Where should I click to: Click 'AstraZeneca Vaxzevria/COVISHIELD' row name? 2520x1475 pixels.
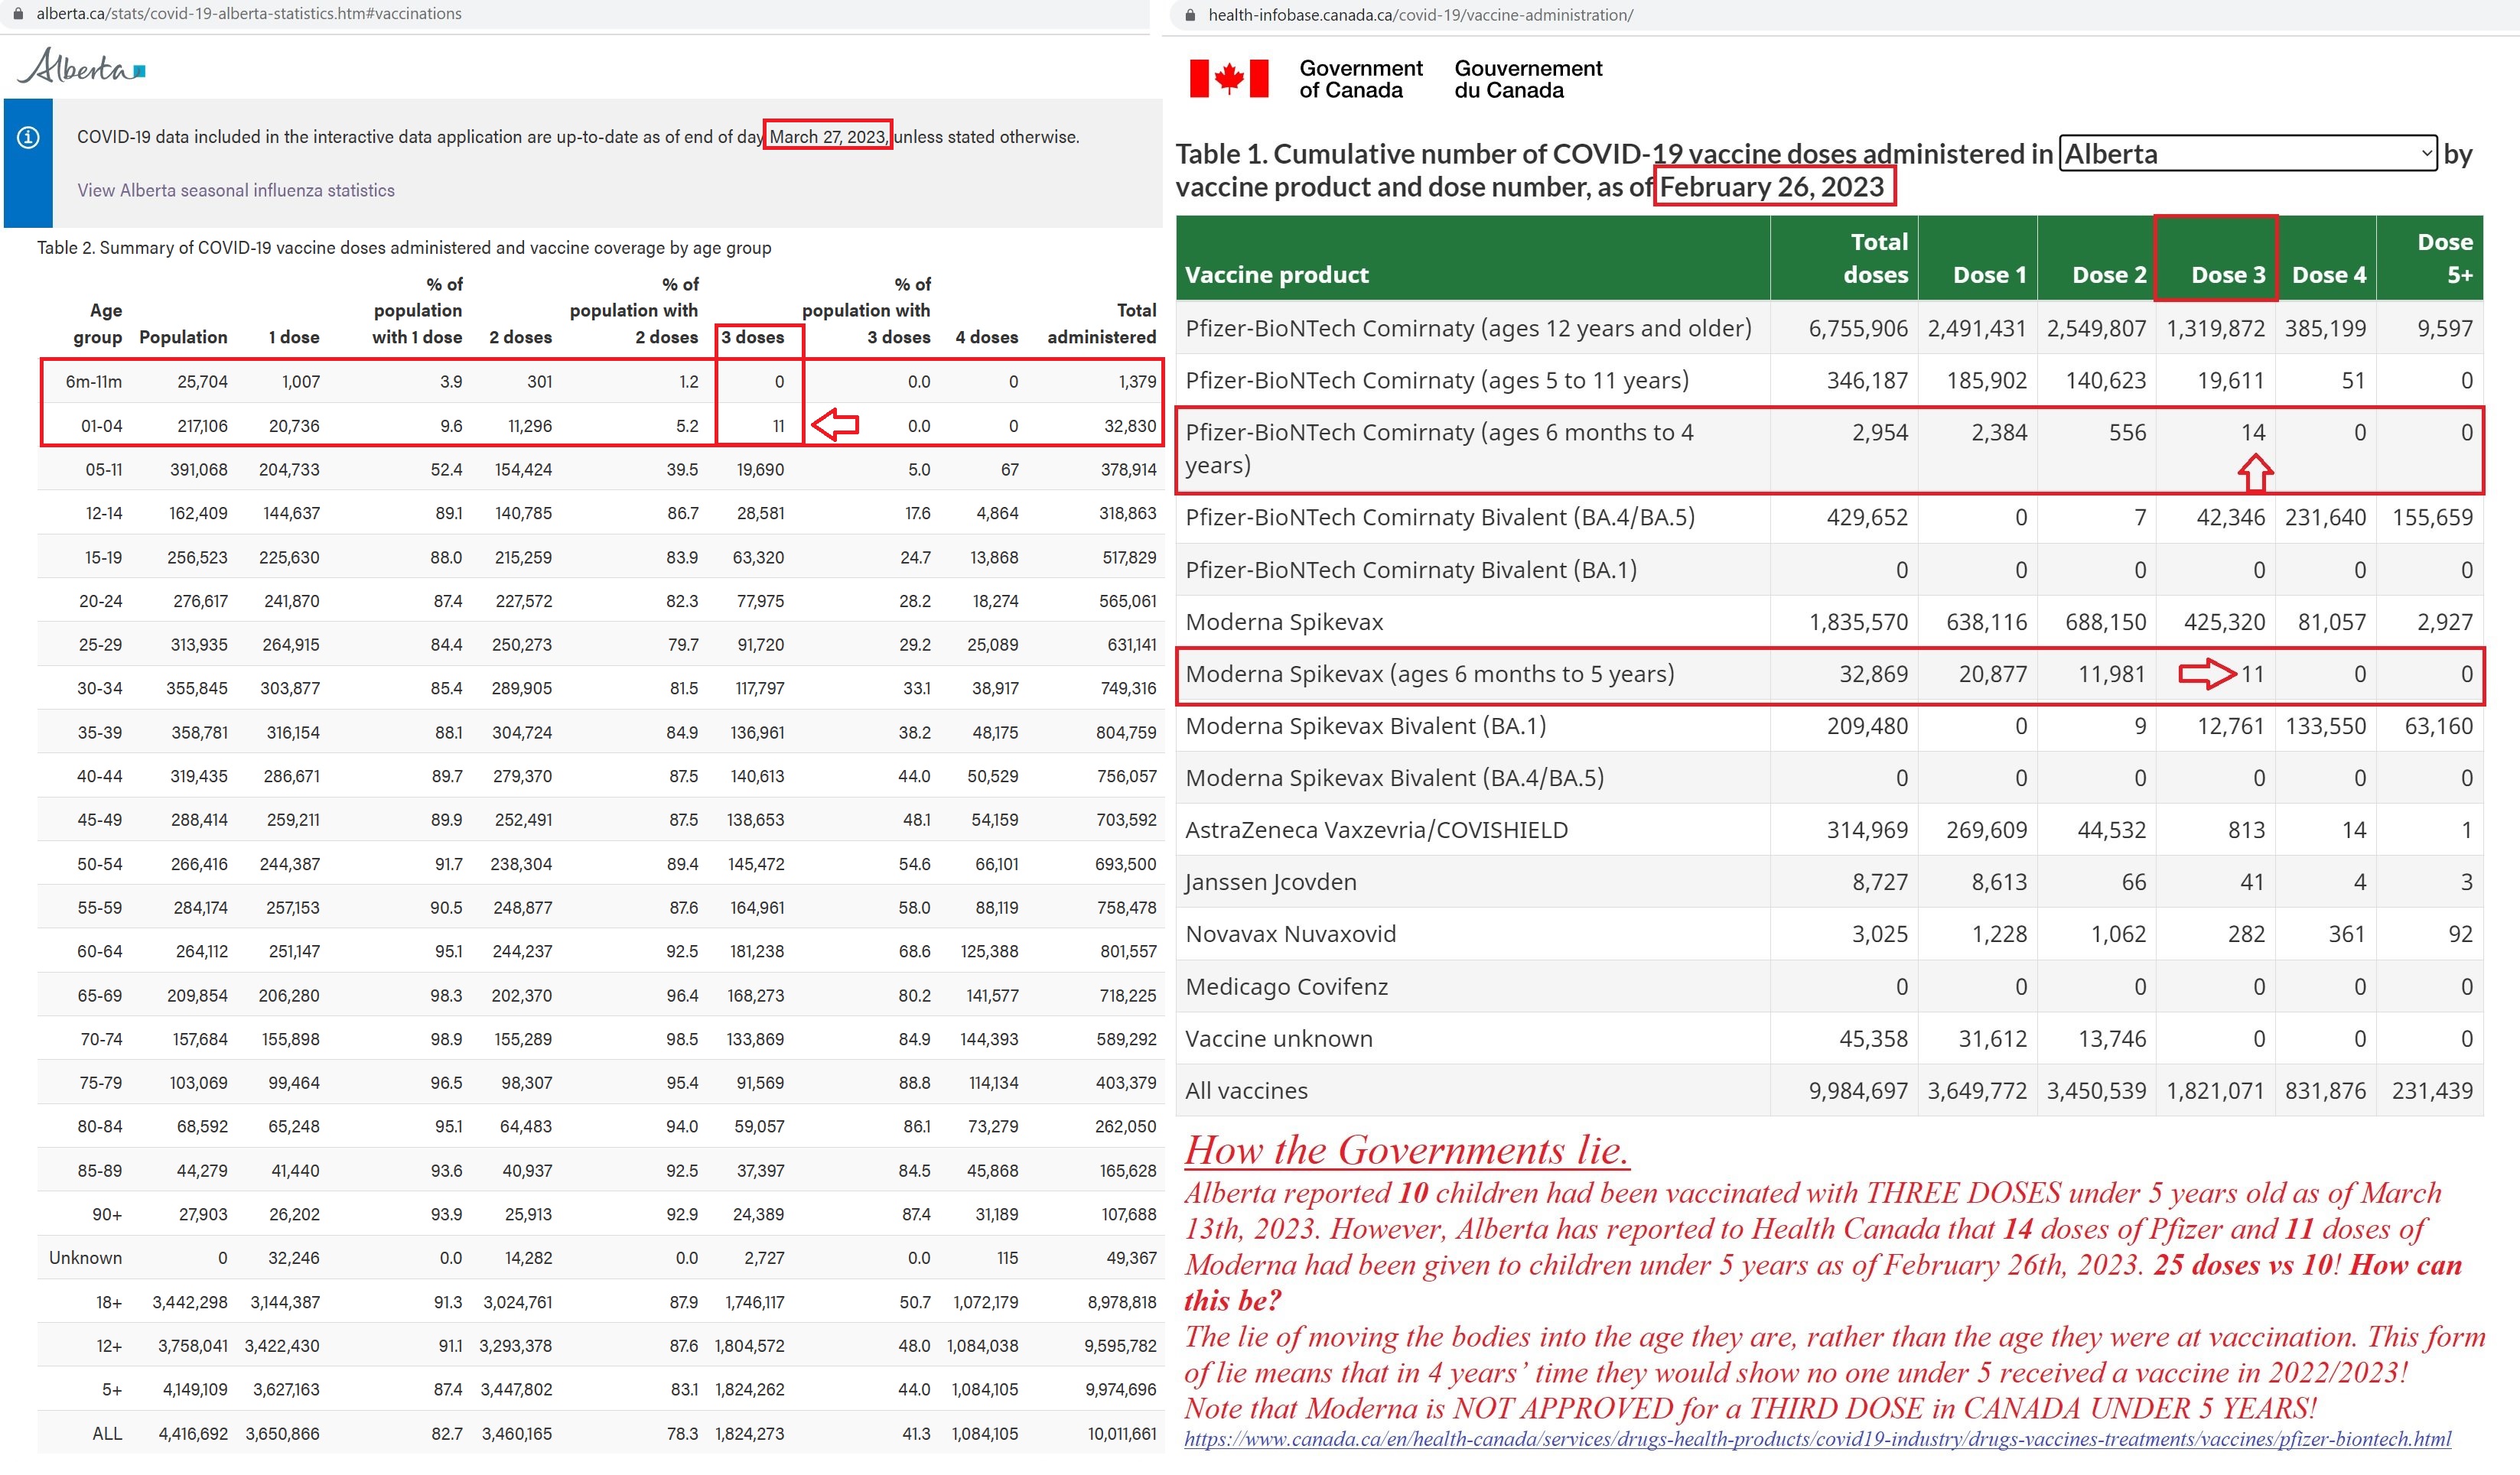tap(1377, 830)
